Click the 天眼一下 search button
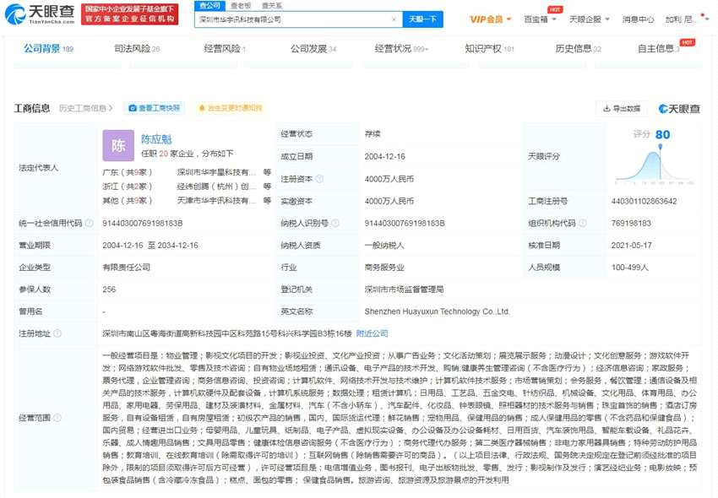718x498 pixels. [x=422, y=19]
